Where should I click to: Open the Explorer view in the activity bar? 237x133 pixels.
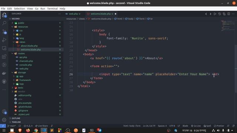[x=4, y=15]
